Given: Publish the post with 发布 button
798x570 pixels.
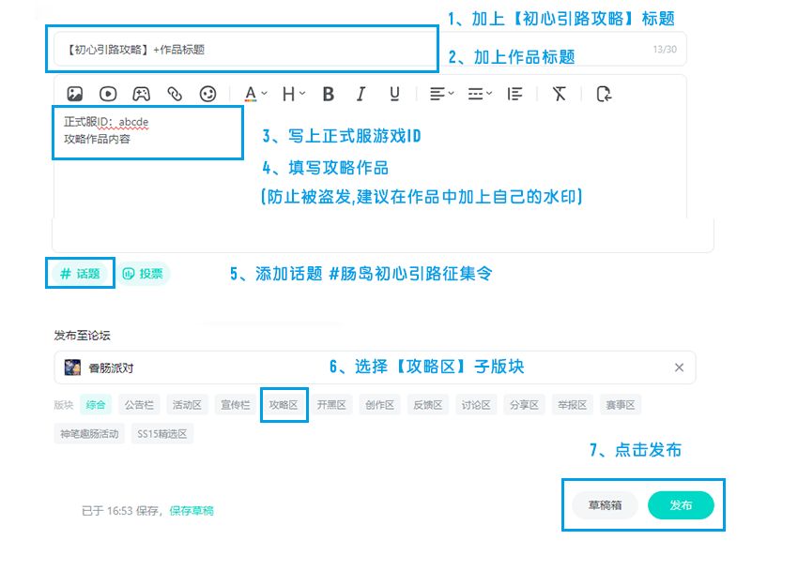Looking at the screenshot, I should pos(681,505).
